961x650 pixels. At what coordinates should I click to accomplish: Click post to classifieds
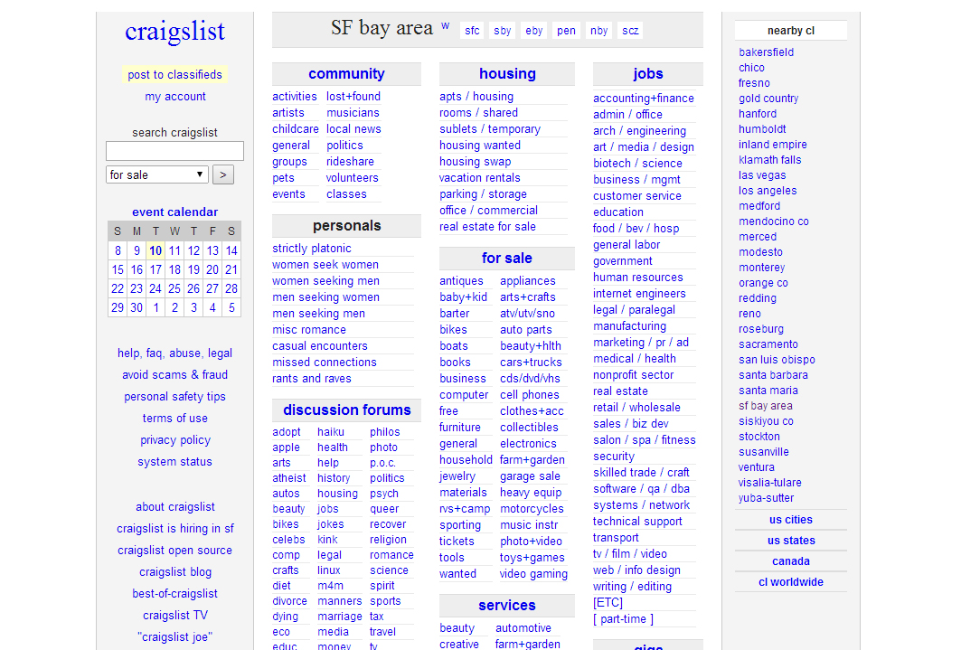point(174,75)
